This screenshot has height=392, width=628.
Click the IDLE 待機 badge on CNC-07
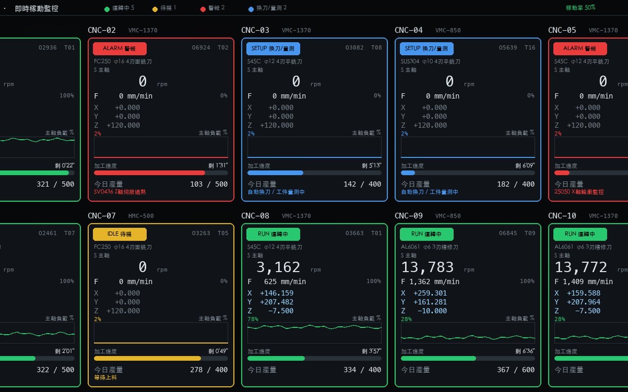(119, 234)
